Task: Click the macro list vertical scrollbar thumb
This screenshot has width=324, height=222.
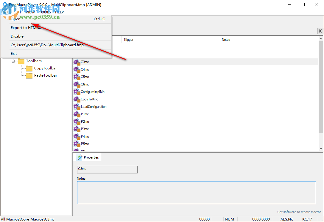Action: click(321, 87)
